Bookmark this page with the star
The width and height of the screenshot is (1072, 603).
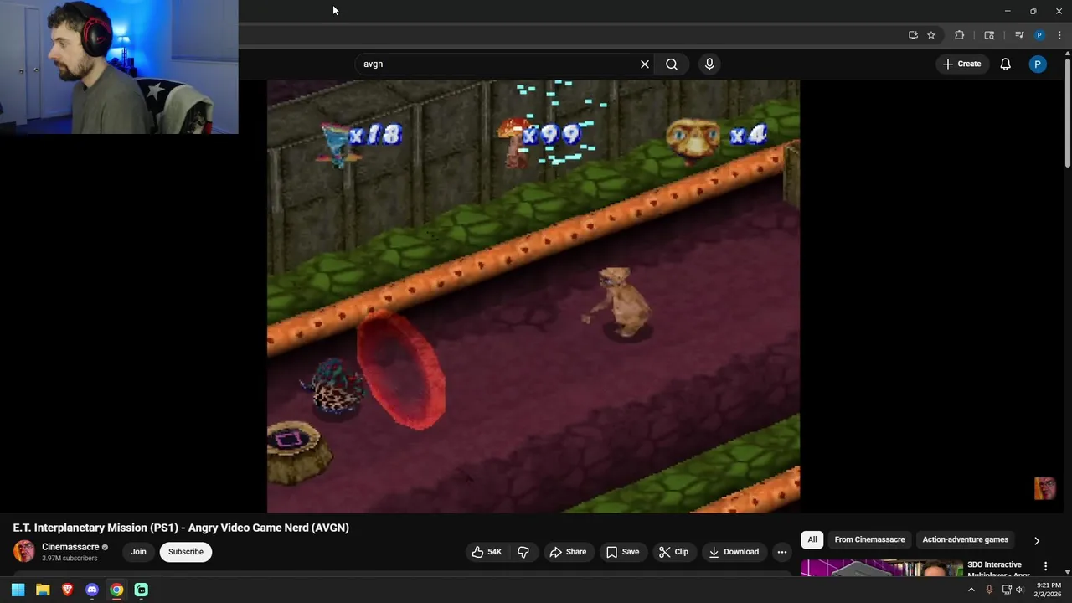point(931,35)
